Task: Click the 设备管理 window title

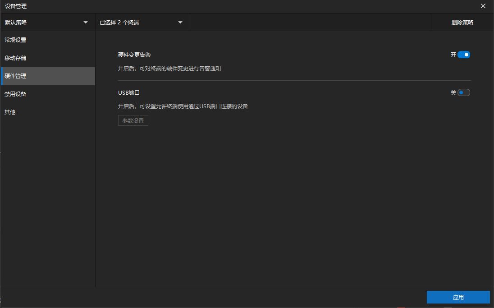Action: click(x=16, y=6)
